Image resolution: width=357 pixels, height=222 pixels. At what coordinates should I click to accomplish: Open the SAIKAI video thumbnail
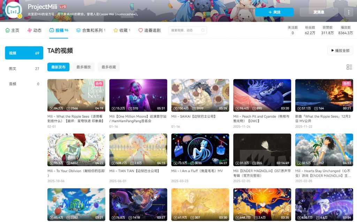click(x=200, y=95)
